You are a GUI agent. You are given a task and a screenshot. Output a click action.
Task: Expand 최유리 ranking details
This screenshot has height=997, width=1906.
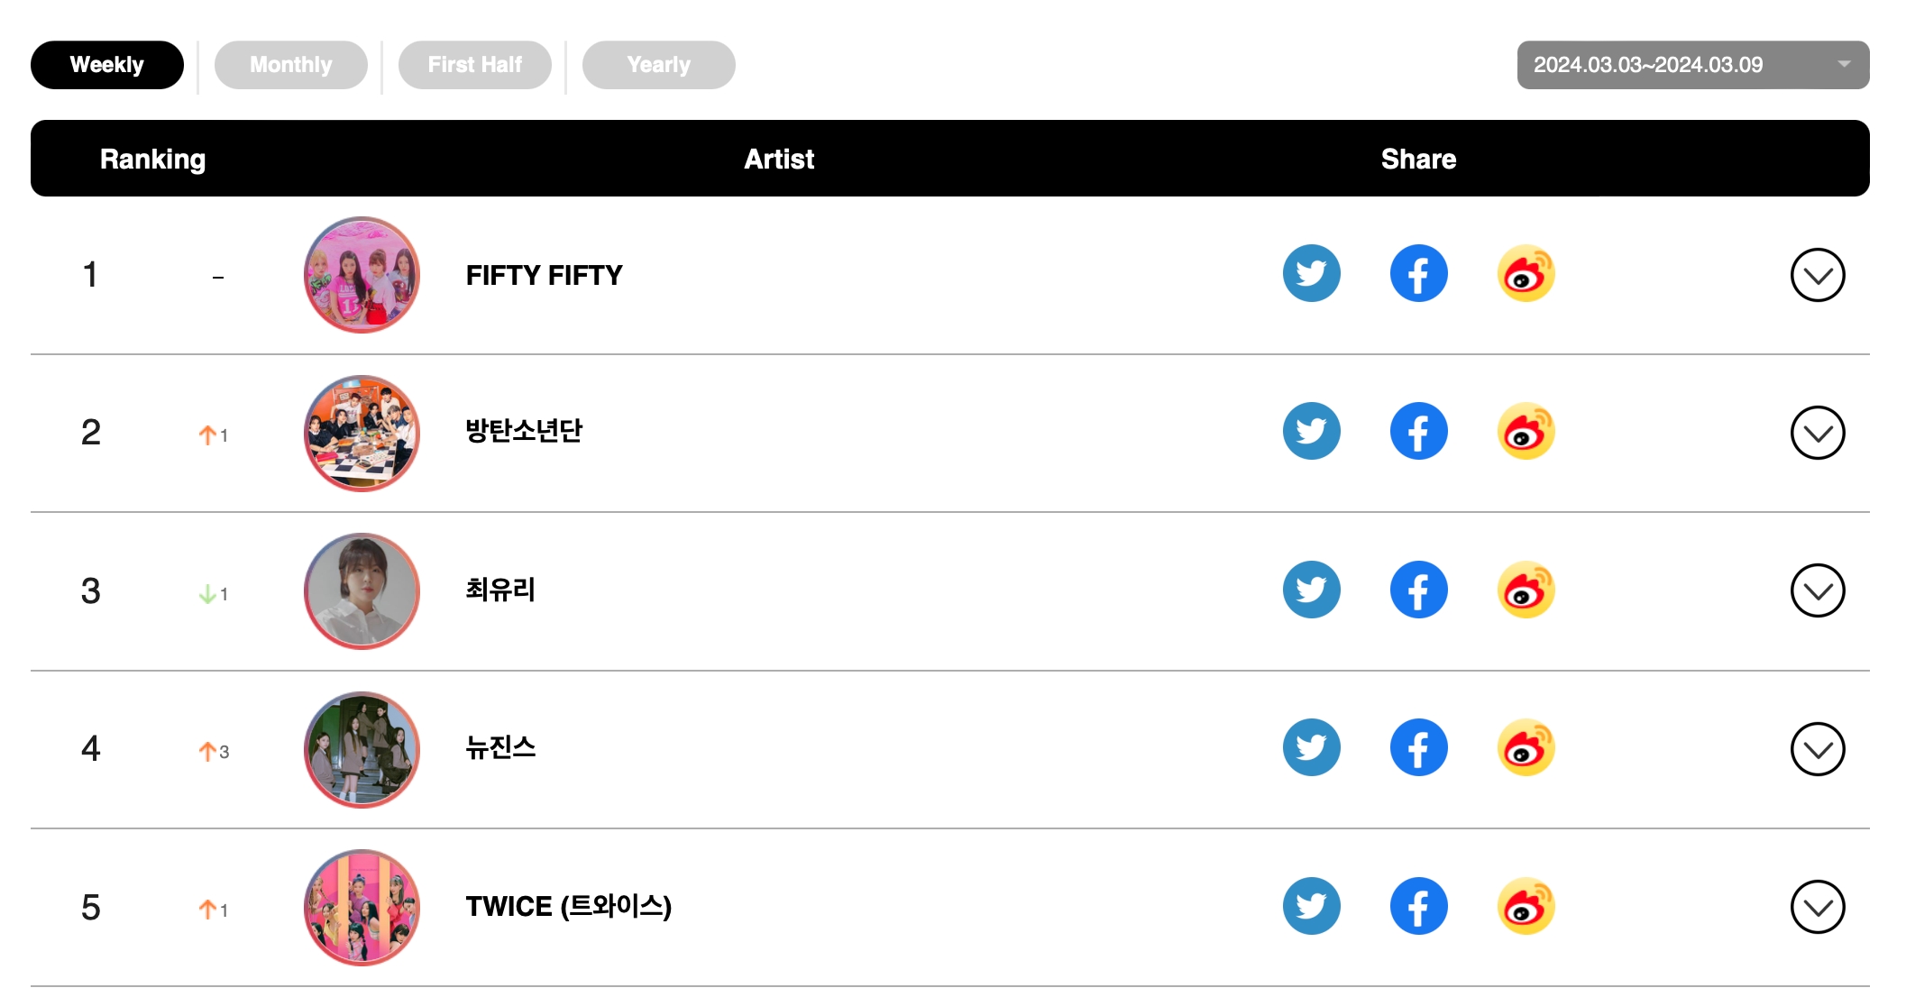click(1817, 591)
